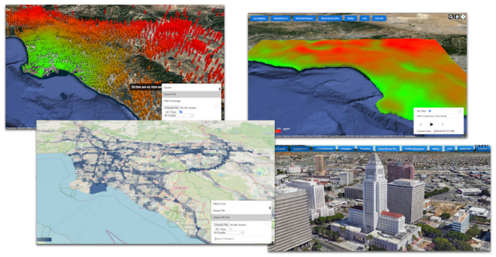
Task: Click Santa Monica Pier button in 3D city window
Action: [x=387, y=149]
